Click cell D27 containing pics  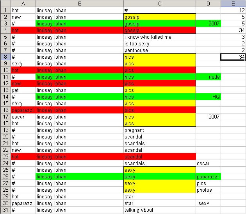pos(208,183)
